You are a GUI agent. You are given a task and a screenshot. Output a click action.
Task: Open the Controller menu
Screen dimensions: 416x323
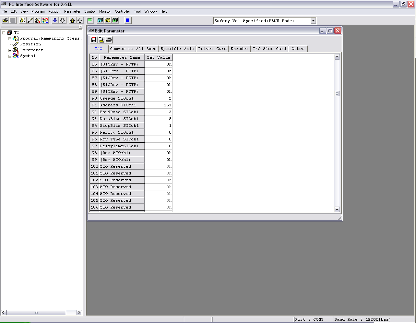[122, 11]
